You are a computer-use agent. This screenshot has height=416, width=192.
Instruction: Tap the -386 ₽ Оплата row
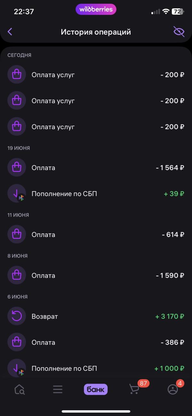point(96,343)
